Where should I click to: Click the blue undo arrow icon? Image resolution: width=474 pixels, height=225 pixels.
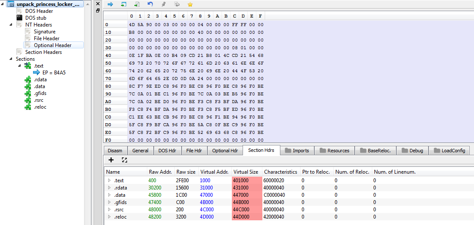tap(150, 4)
